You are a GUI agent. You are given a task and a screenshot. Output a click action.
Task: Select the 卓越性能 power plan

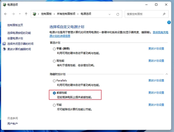pyautogui.click(x=54, y=93)
